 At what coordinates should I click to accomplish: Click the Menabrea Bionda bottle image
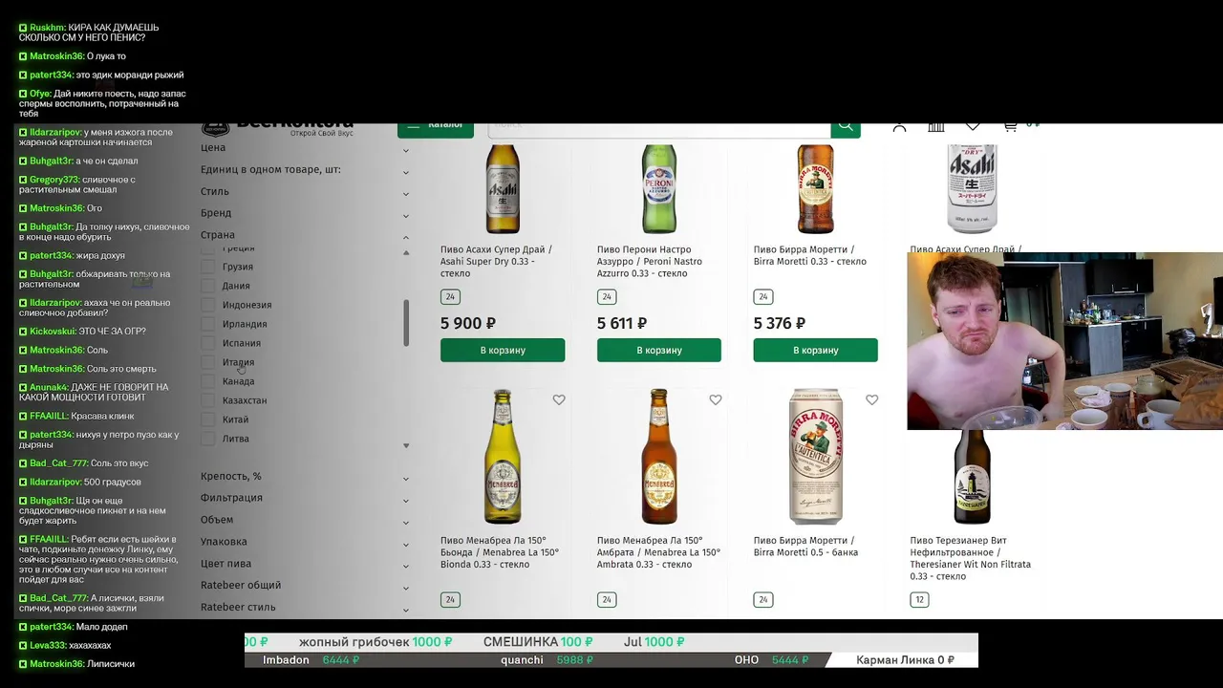503,457
